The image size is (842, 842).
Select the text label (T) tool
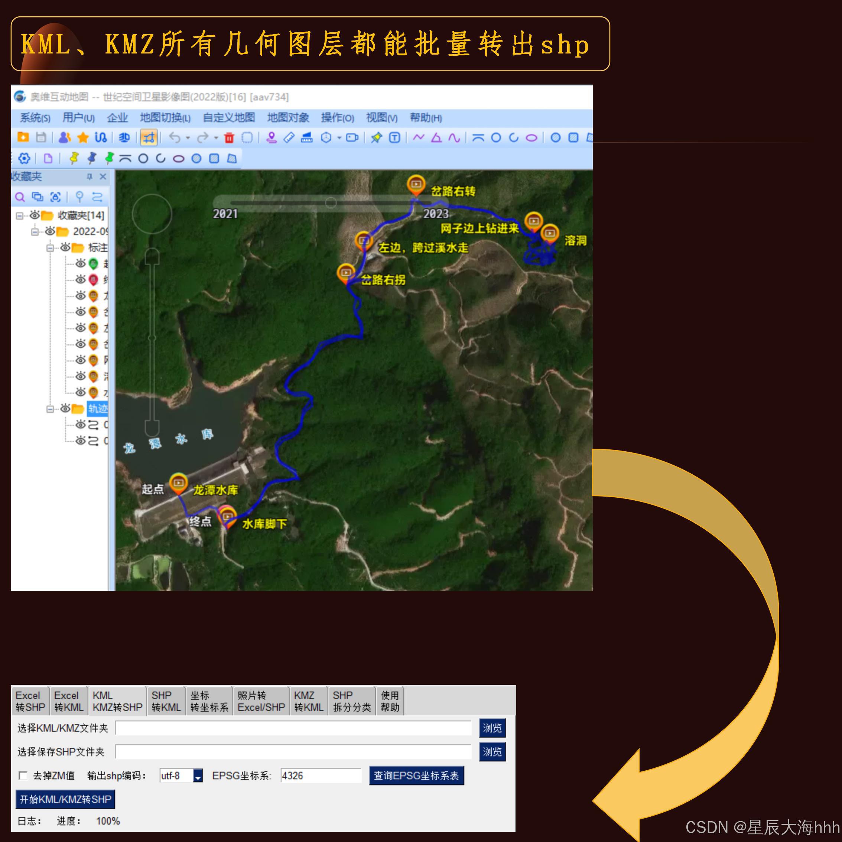tap(394, 138)
